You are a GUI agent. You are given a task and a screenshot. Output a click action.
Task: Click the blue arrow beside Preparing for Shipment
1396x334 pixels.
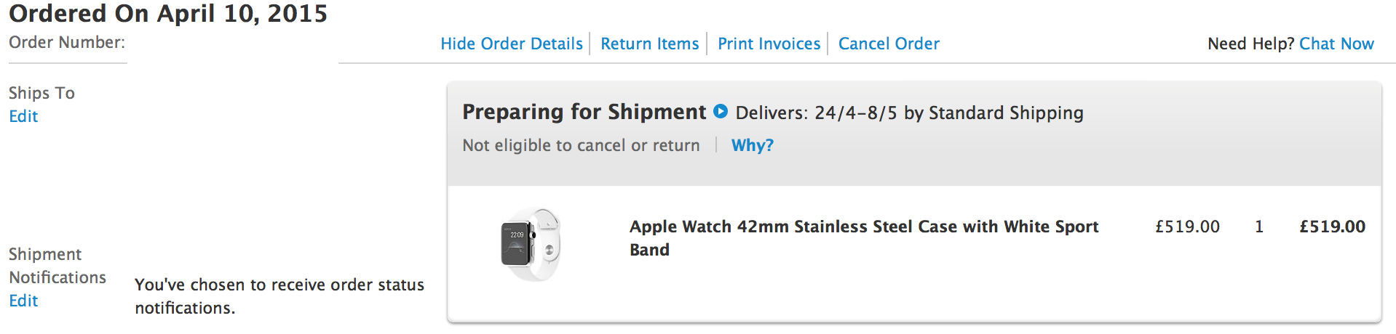(721, 111)
